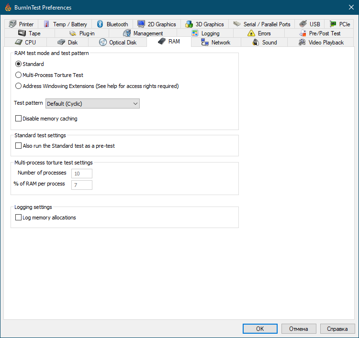Viewport: 359px width, 338px height.
Task: Click the USB plug icon
Action: (x=303, y=24)
